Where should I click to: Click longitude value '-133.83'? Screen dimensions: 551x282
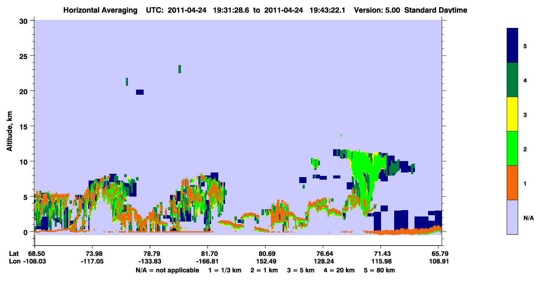(x=150, y=262)
